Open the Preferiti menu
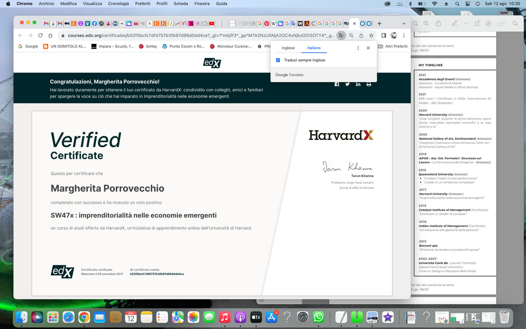 (142, 4)
